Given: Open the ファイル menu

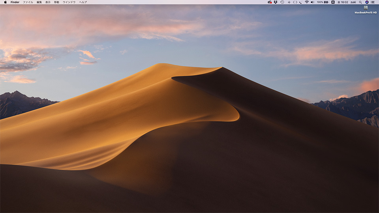Looking at the screenshot, I should (x=28, y=2).
